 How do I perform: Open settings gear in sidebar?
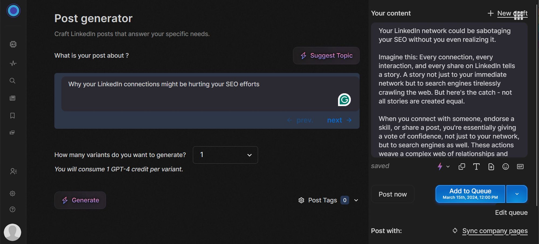12,193
